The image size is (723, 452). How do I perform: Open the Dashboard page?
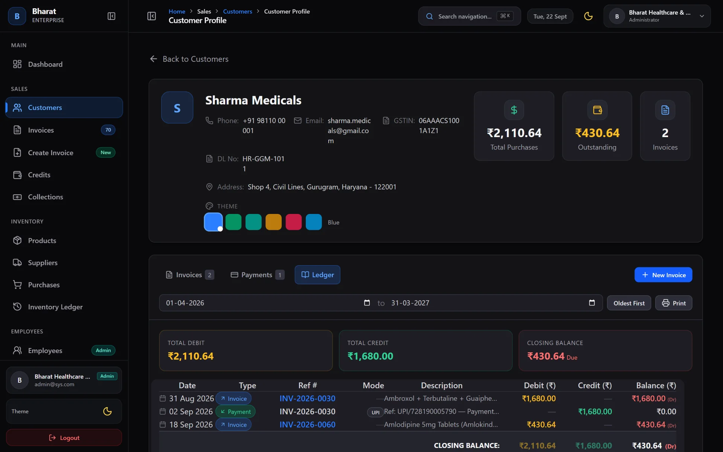64,64
